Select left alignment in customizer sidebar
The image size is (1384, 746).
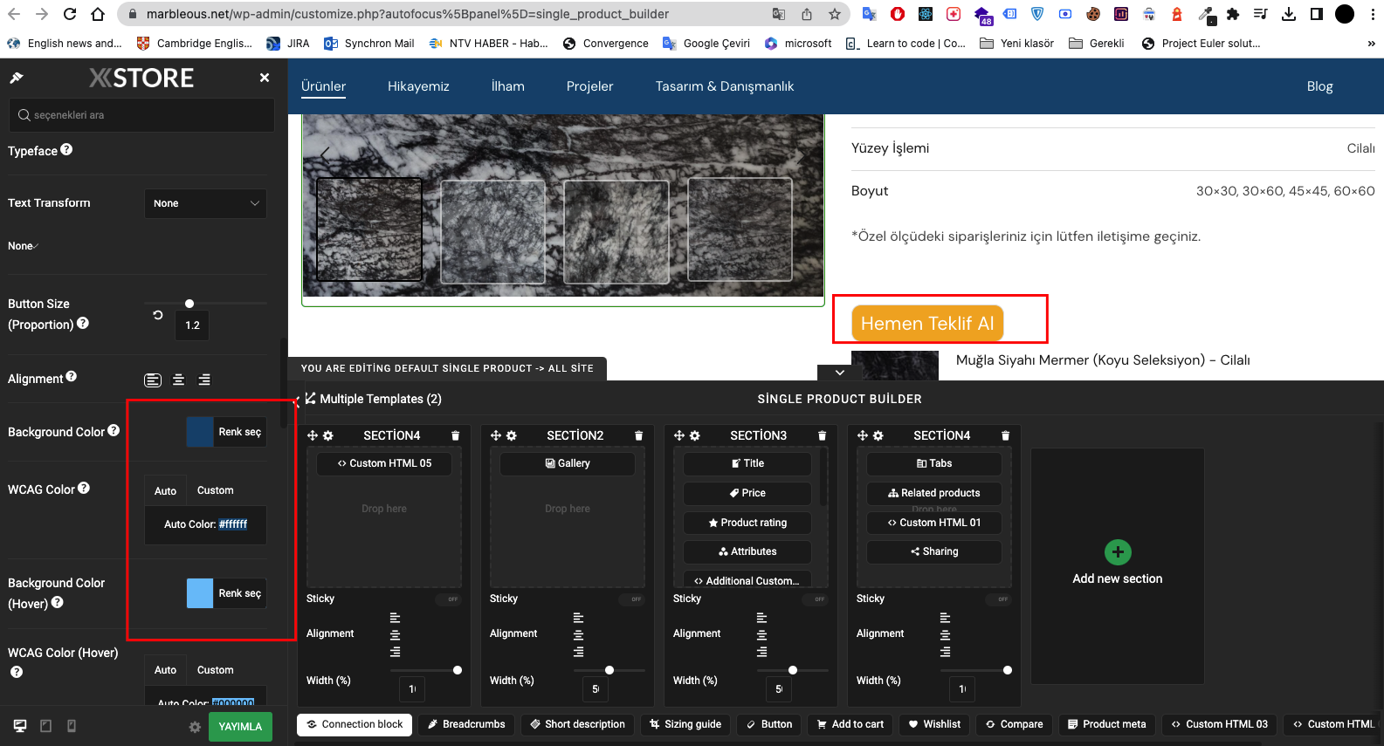[153, 380]
